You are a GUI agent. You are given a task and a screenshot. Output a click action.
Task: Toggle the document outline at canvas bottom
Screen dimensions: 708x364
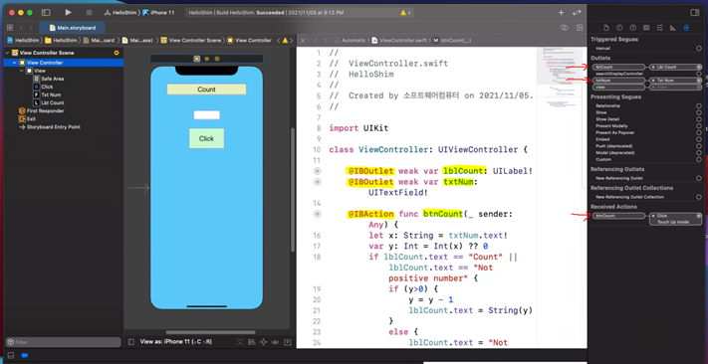pyautogui.click(x=130, y=342)
